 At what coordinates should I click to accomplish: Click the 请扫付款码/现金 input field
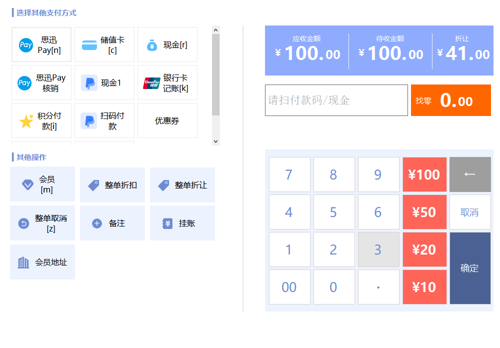[x=336, y=100]
